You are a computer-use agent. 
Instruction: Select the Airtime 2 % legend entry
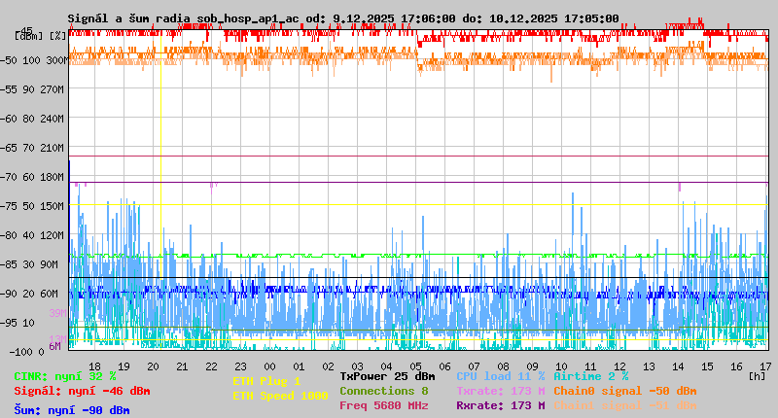point(590,375)
